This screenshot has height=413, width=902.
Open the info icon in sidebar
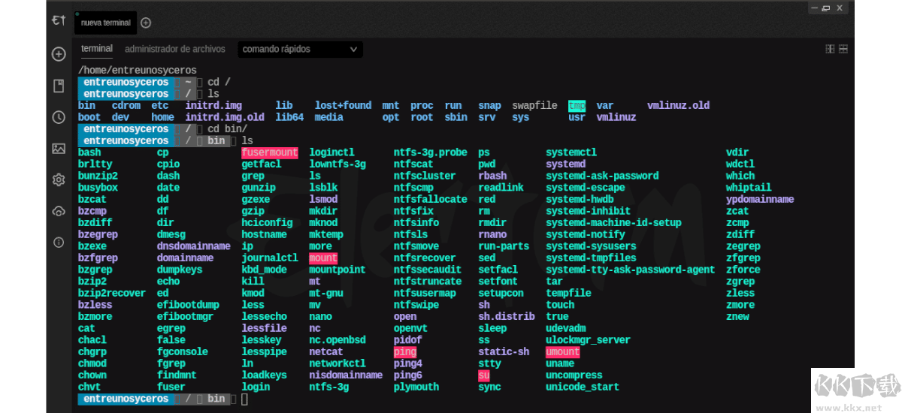tap(59, 243)
